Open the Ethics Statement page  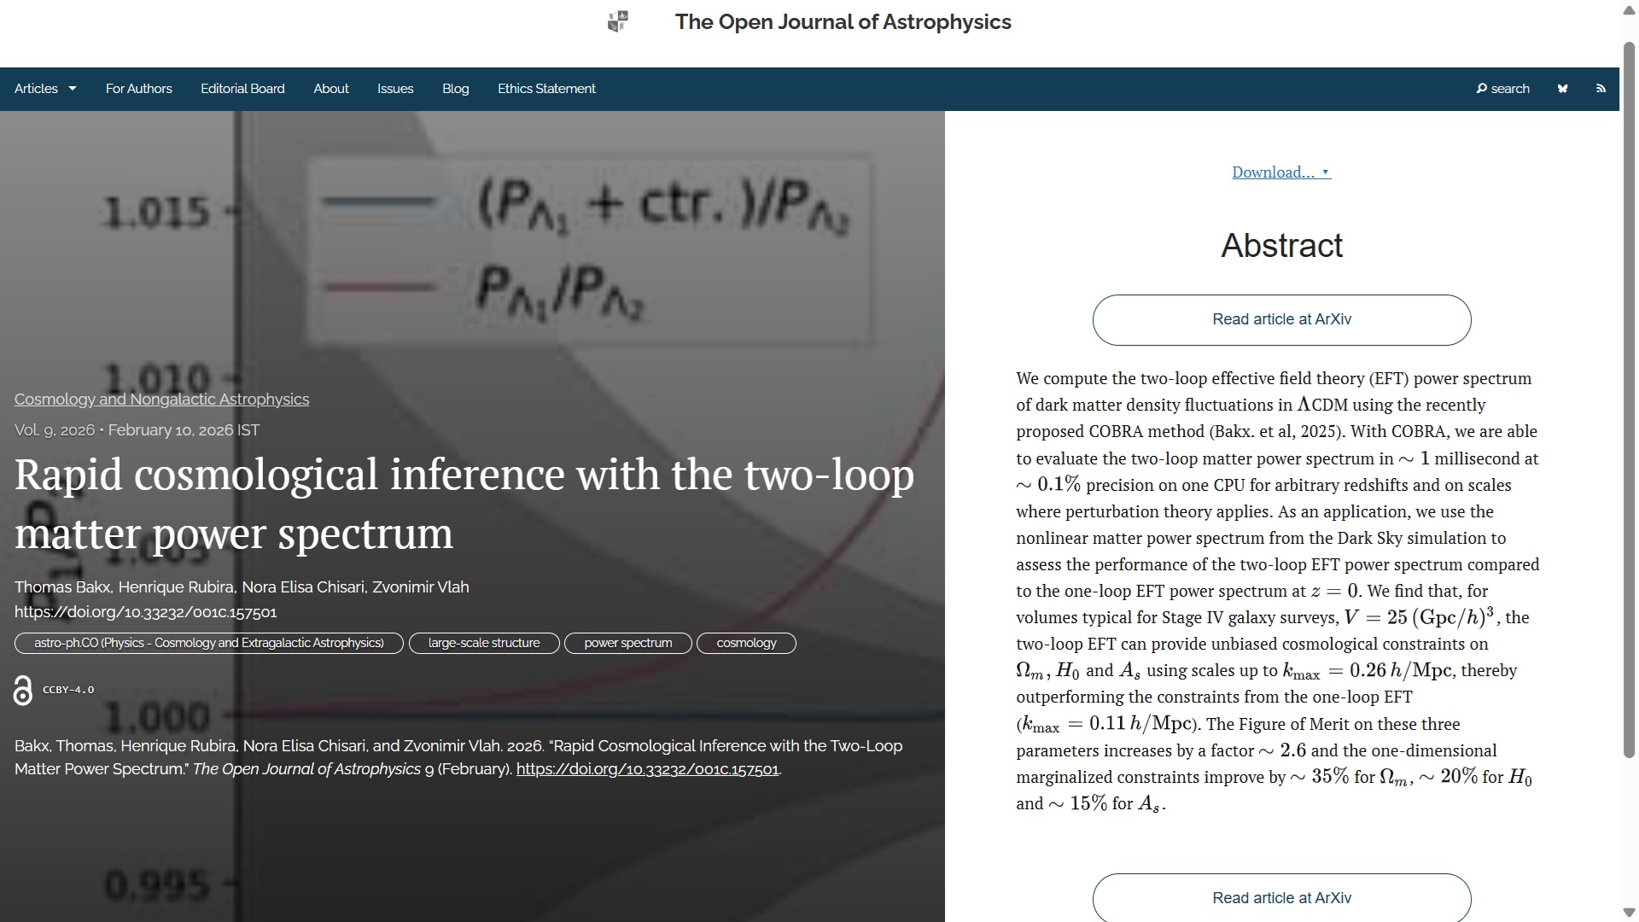pos(546,89)
